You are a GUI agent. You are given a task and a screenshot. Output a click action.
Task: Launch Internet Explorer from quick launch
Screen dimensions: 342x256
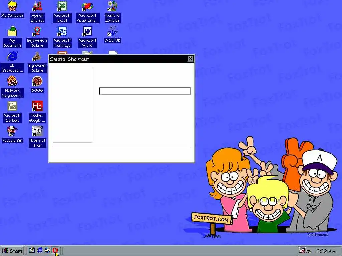click(40, 251)
